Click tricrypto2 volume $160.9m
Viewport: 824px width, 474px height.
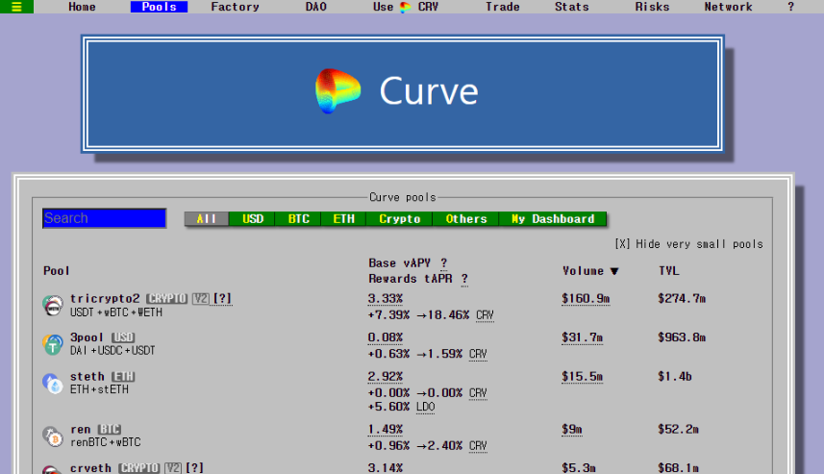point(586,298)
